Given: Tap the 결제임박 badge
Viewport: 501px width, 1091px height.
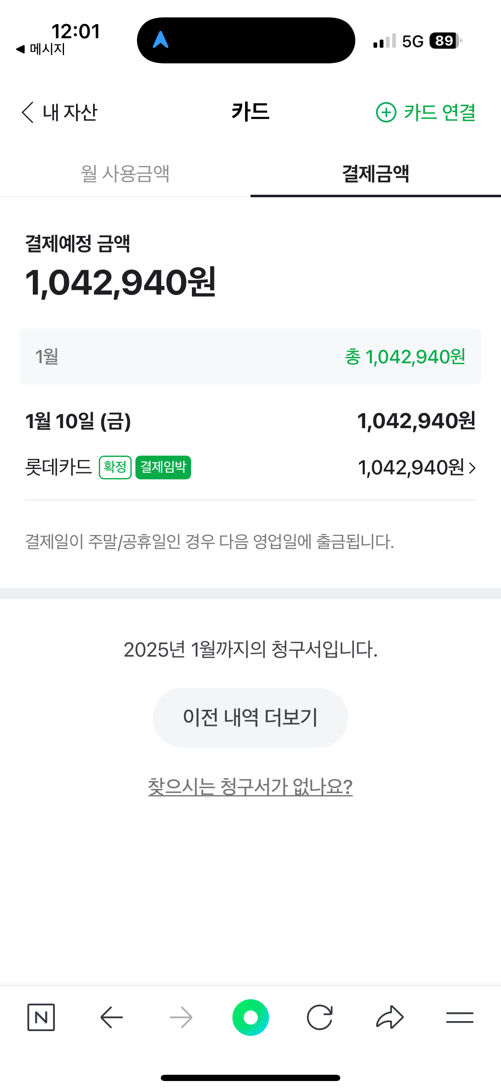Looking at the screenshot, I should pyautogui.click(x=163, y=468).
